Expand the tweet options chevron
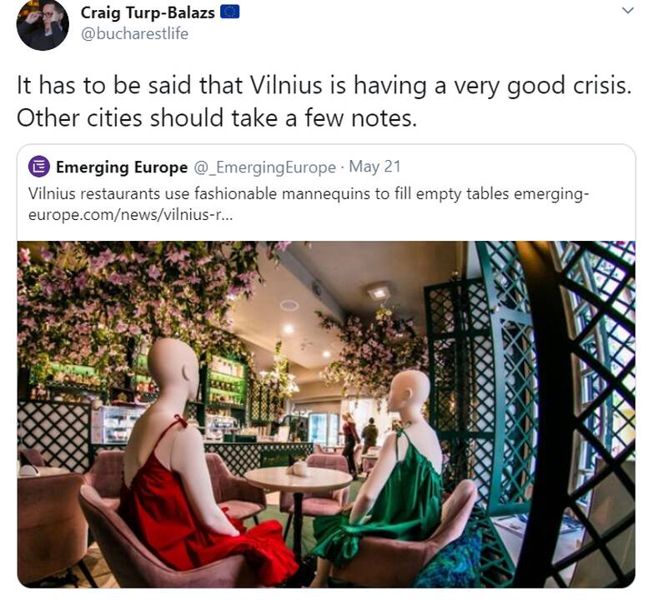The height and width of the screenshot is (600, 648). [x=628, y=10]
